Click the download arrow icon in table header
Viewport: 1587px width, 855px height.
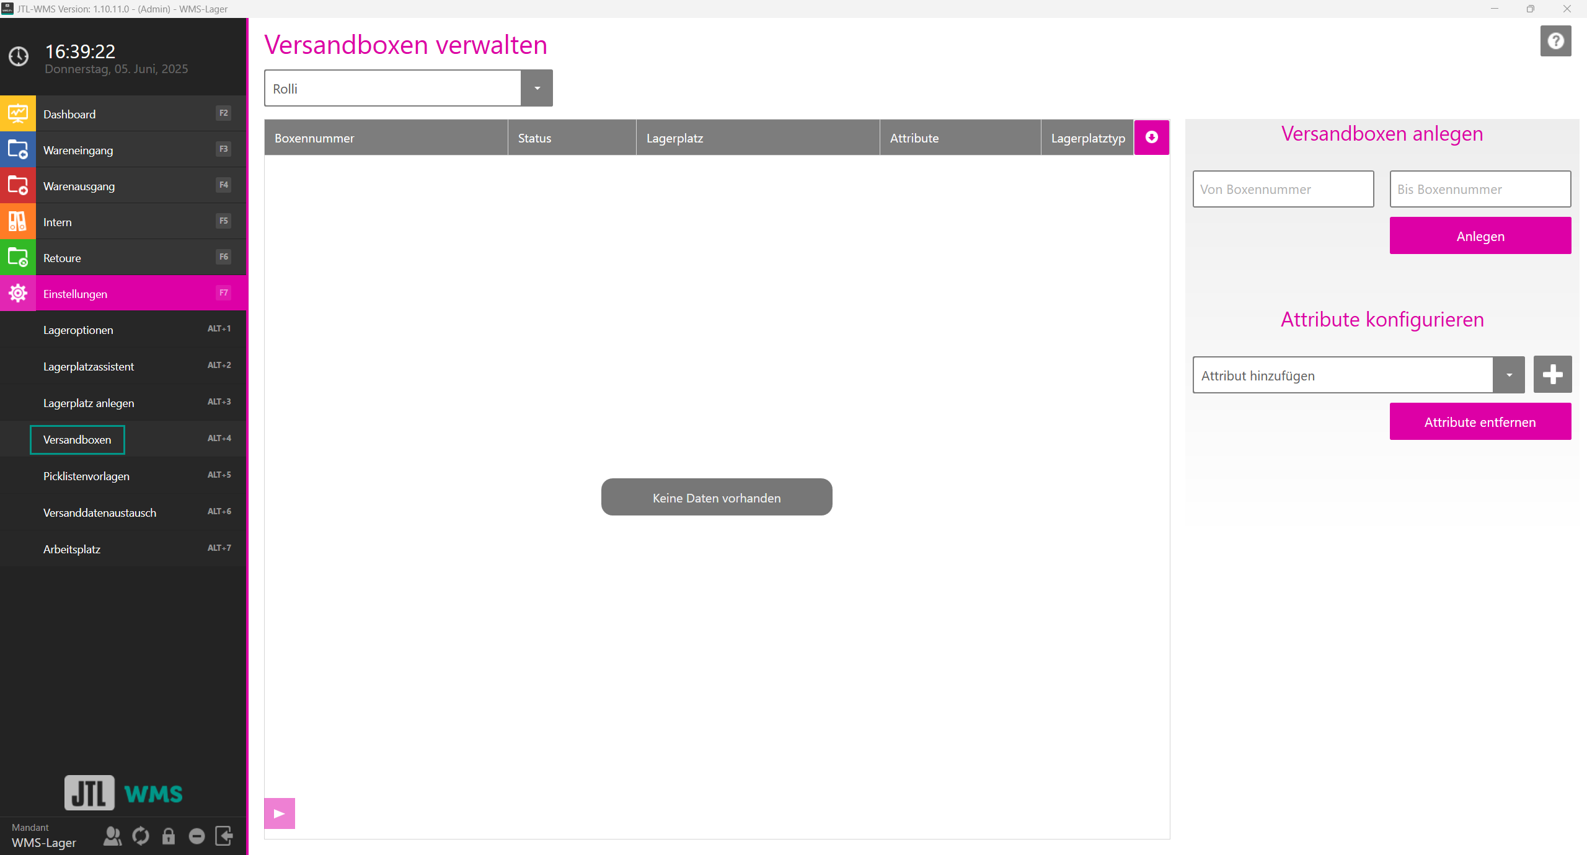(x=1152, y=138)
